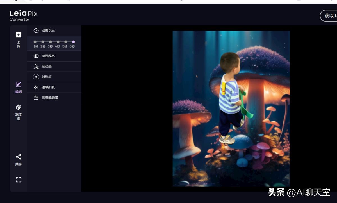Open the 编辑 edit pencil icon
337x203 pixels.
pos(19,84)
